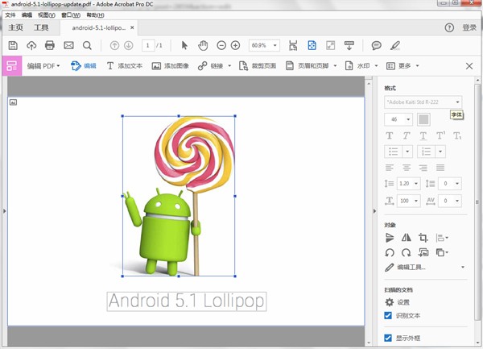Click the rotate counterclockwise icon

390,252
